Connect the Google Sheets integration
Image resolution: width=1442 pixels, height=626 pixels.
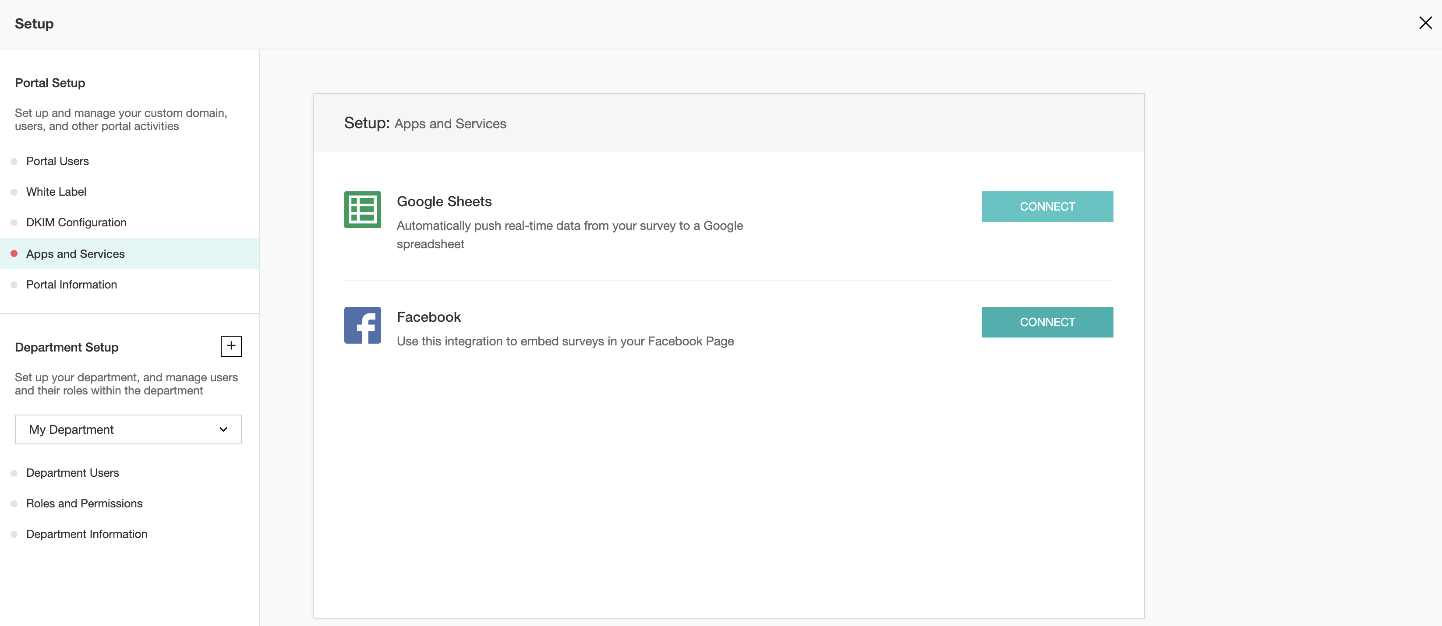1047,207
